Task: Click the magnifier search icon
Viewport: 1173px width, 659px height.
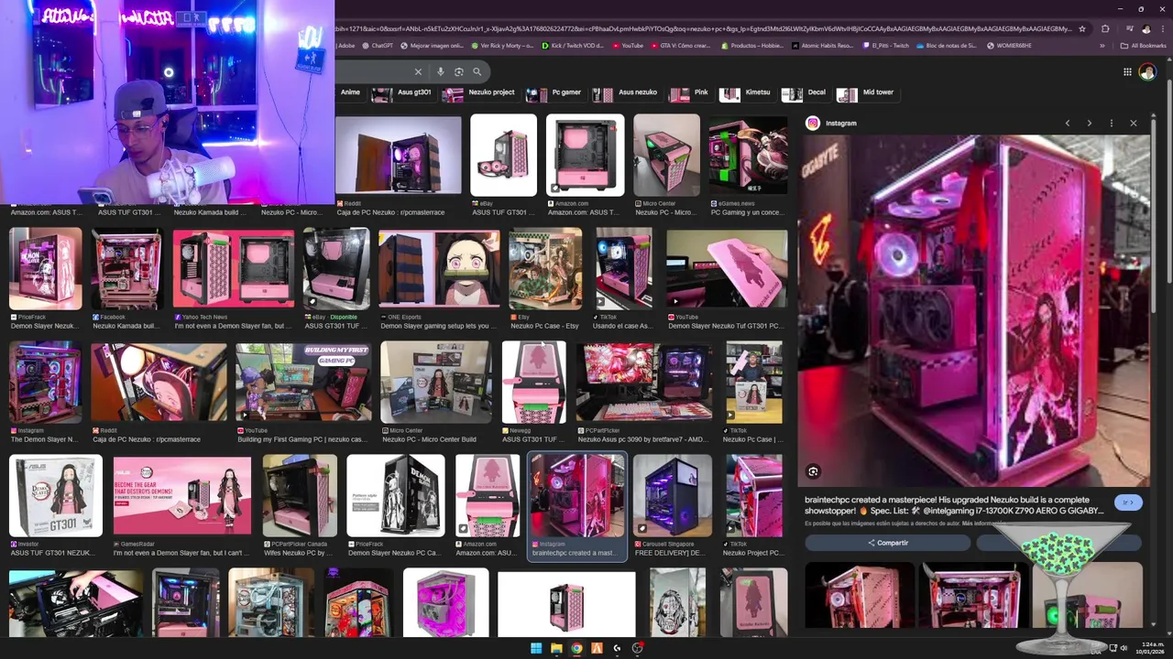Action: click(477, 71)
